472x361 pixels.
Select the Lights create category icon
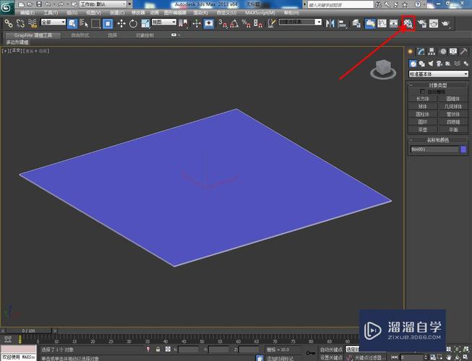431,64
